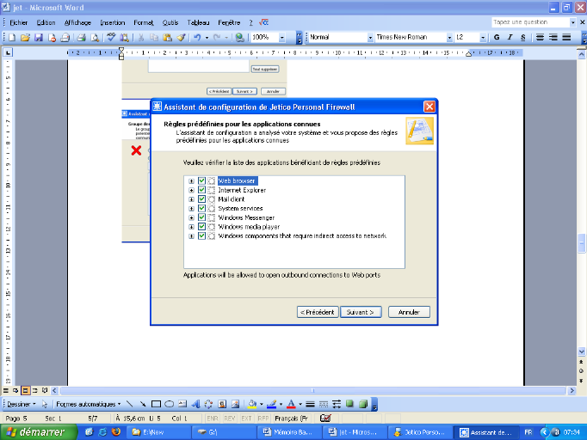Click the Line Color brush swatch

point(272,404)
